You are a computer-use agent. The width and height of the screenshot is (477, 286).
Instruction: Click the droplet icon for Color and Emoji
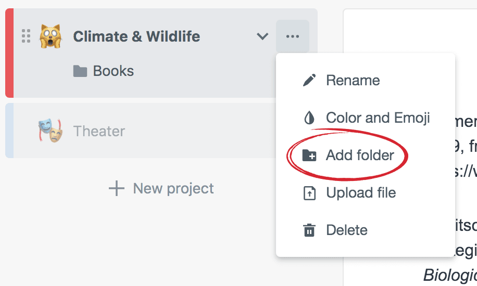309,118
